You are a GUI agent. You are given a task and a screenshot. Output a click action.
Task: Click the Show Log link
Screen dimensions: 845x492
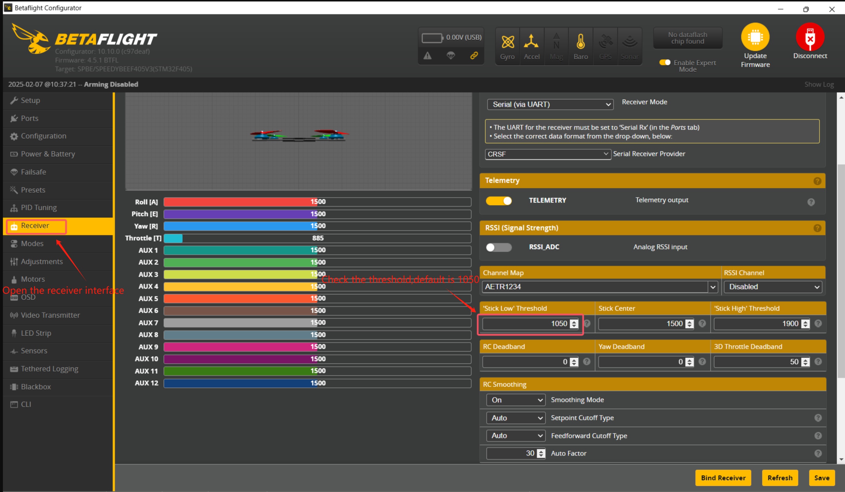tap(819, 84)
